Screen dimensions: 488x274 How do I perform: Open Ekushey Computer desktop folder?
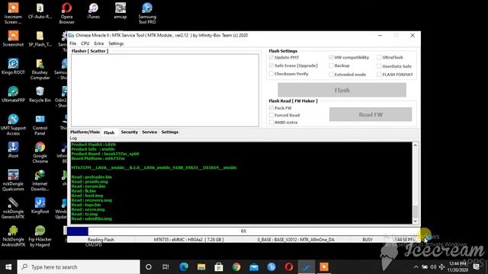(40, 69)
